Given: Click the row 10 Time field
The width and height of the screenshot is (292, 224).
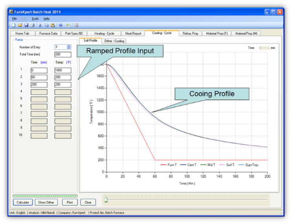Looking at the screenshot, I should (39, 136).
